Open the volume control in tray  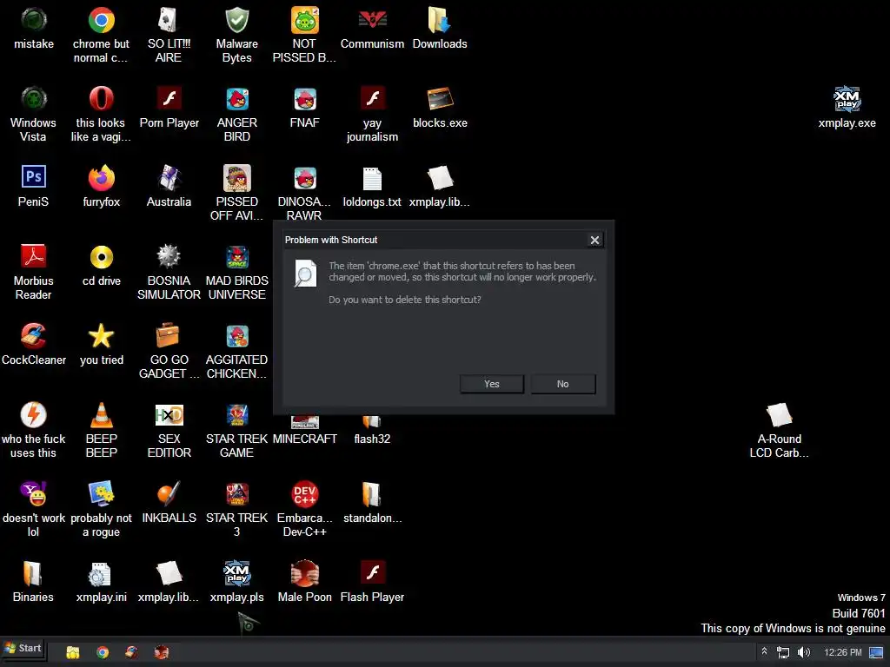803,652
